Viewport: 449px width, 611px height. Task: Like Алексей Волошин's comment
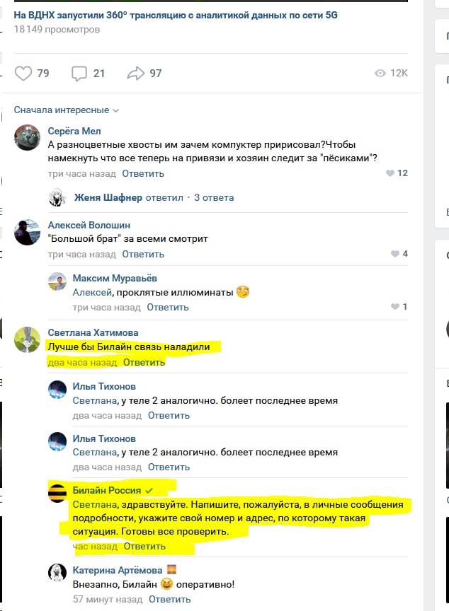(394, 254)
